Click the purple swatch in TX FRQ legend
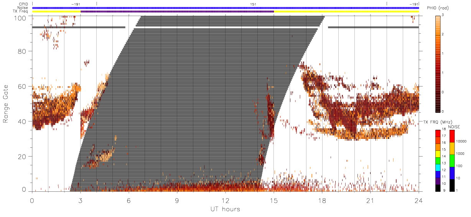Viewport: 471px width, 217px height. 438,180
